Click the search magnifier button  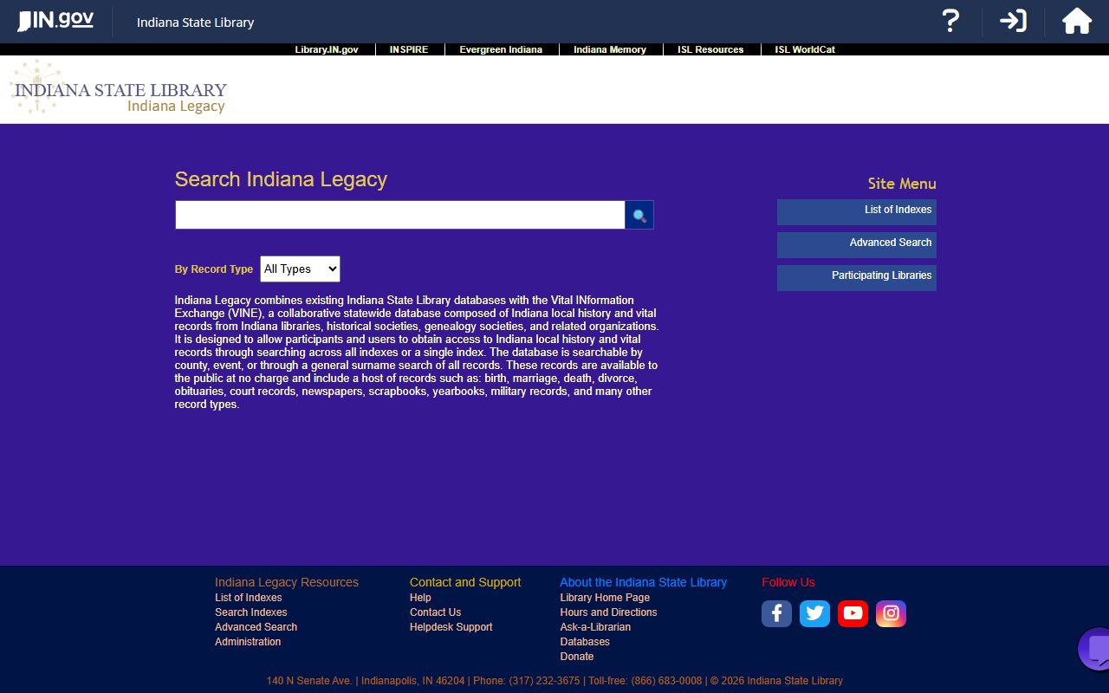(639, 215)
